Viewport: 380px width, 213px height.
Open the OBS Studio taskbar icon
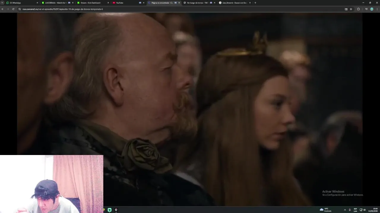click(x=116, y=210)
